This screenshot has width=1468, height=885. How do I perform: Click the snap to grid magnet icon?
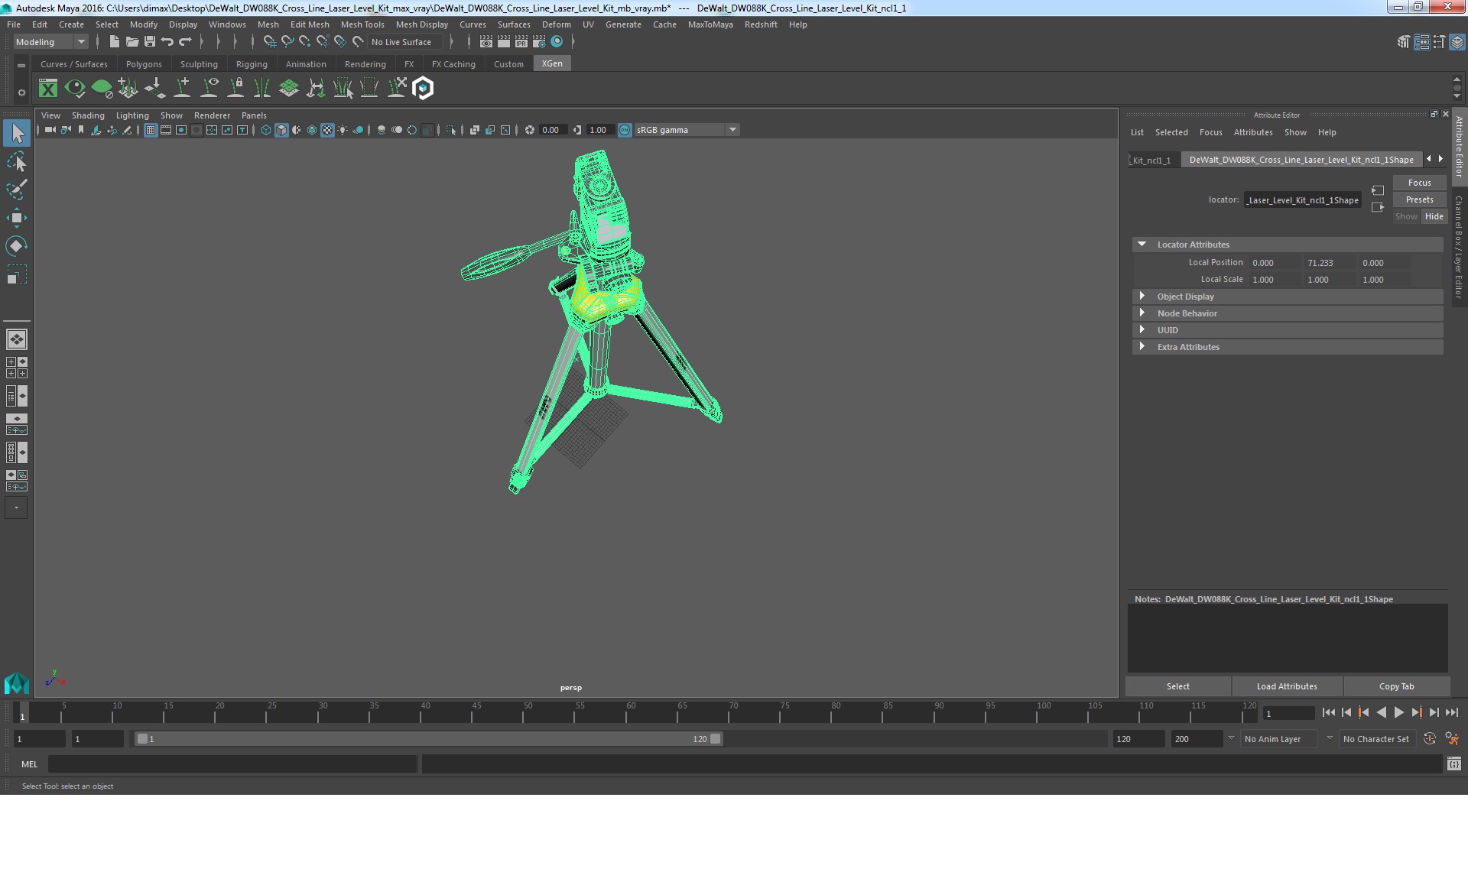pos(269,42)
